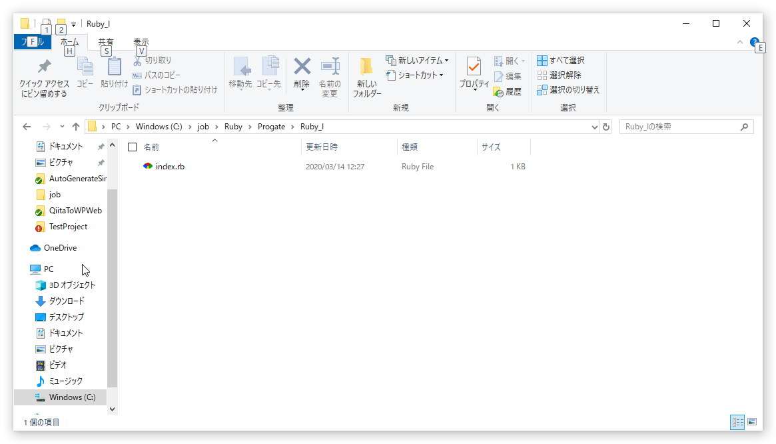The width and height of the screenshot is (776, 444).
Task: Open the Open (開く) dropdown
Action: pyautogui.click(x=510, y=61)
